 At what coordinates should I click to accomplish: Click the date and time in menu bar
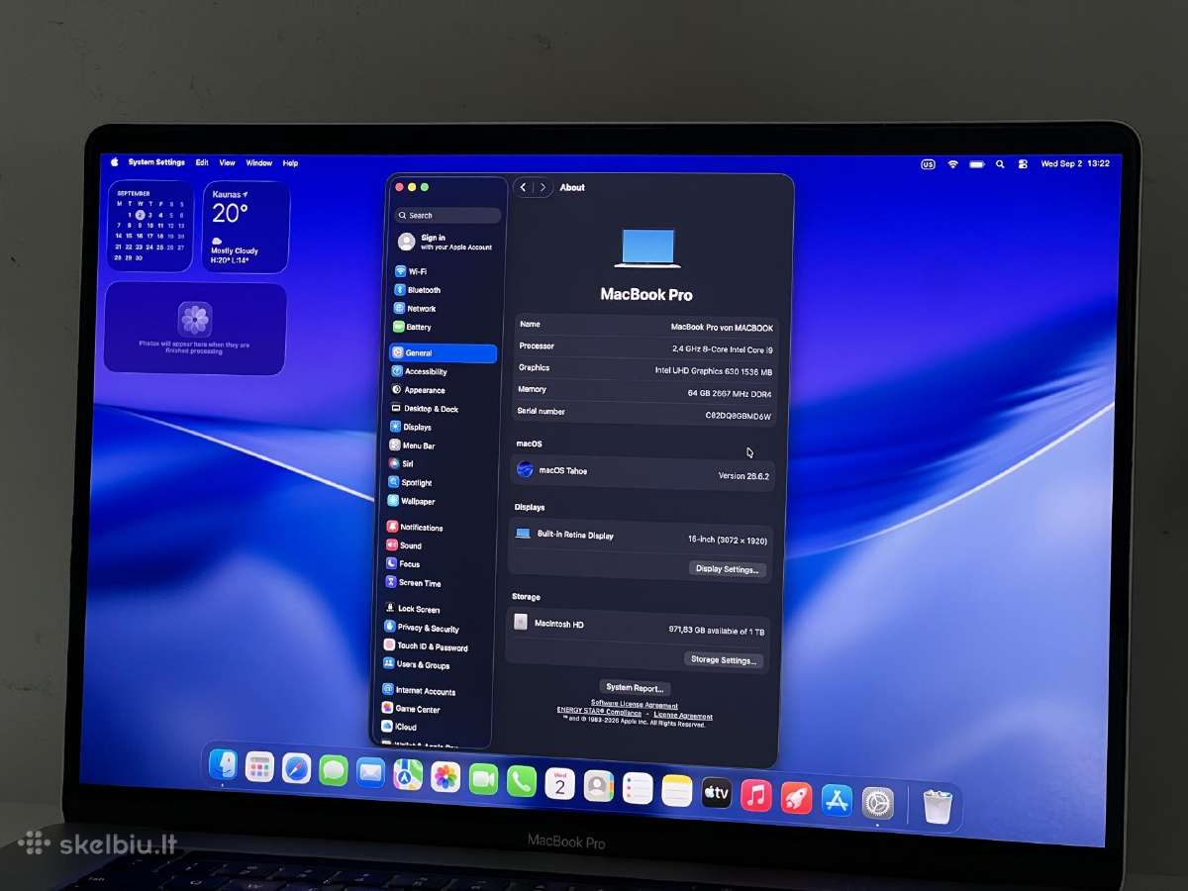1075,164
